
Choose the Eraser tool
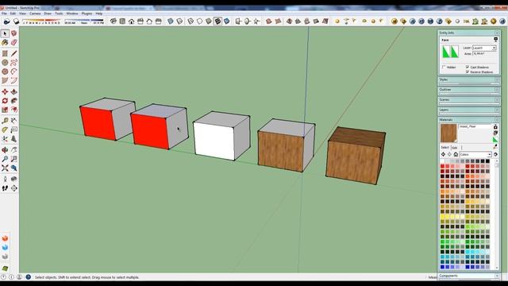[x=14, y=42]
